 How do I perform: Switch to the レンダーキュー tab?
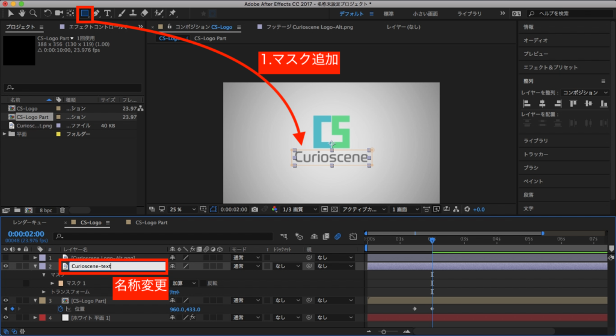[x=29, y=222]
